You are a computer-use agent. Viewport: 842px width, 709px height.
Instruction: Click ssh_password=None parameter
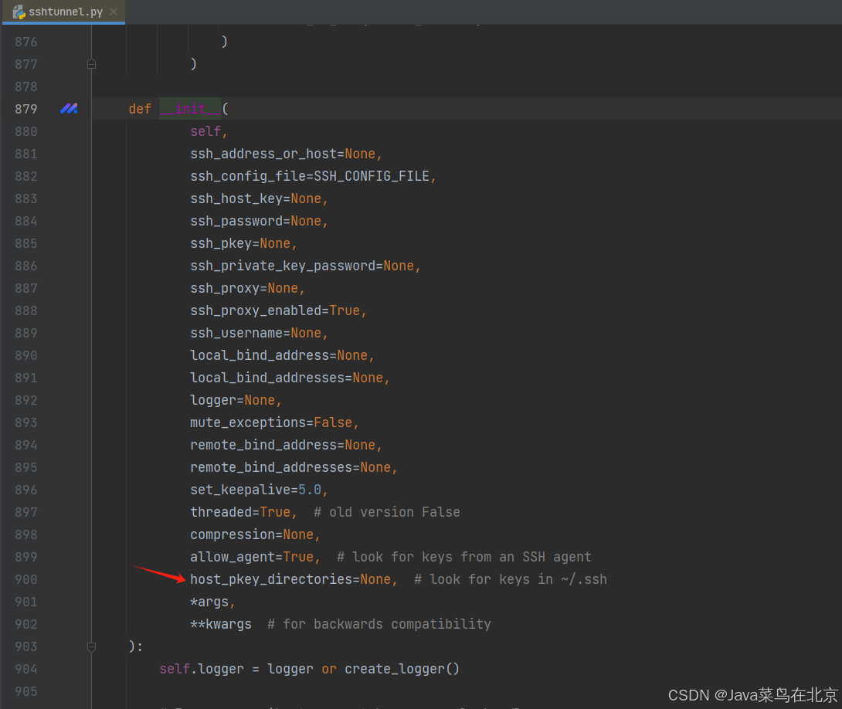256,221
